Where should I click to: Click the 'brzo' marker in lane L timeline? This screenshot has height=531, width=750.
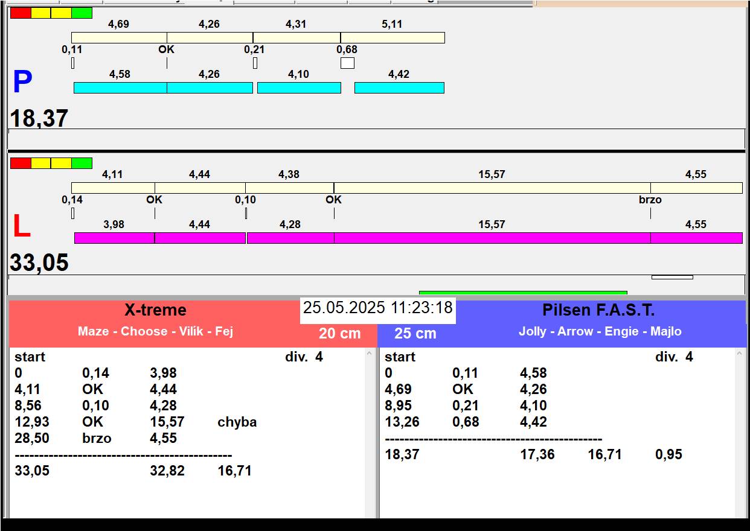tap(650, 200)
